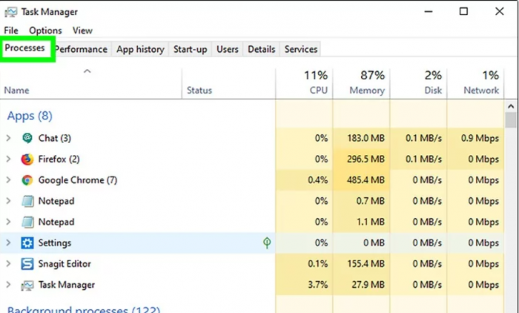Image resolution: width=519 pixels, height=313 pixels.
Task: Click the Settings gear icon
Action: [x=27, y=243]
